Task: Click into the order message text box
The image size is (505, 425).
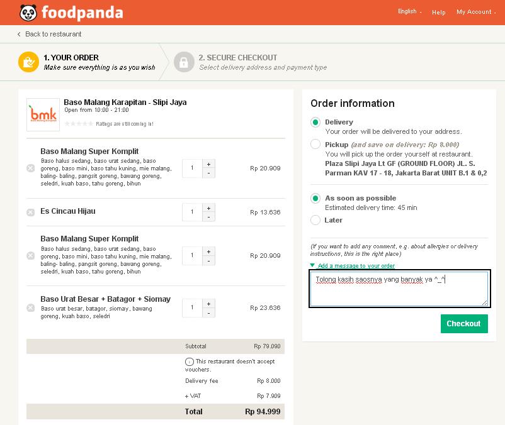Action: pos(399,289)
